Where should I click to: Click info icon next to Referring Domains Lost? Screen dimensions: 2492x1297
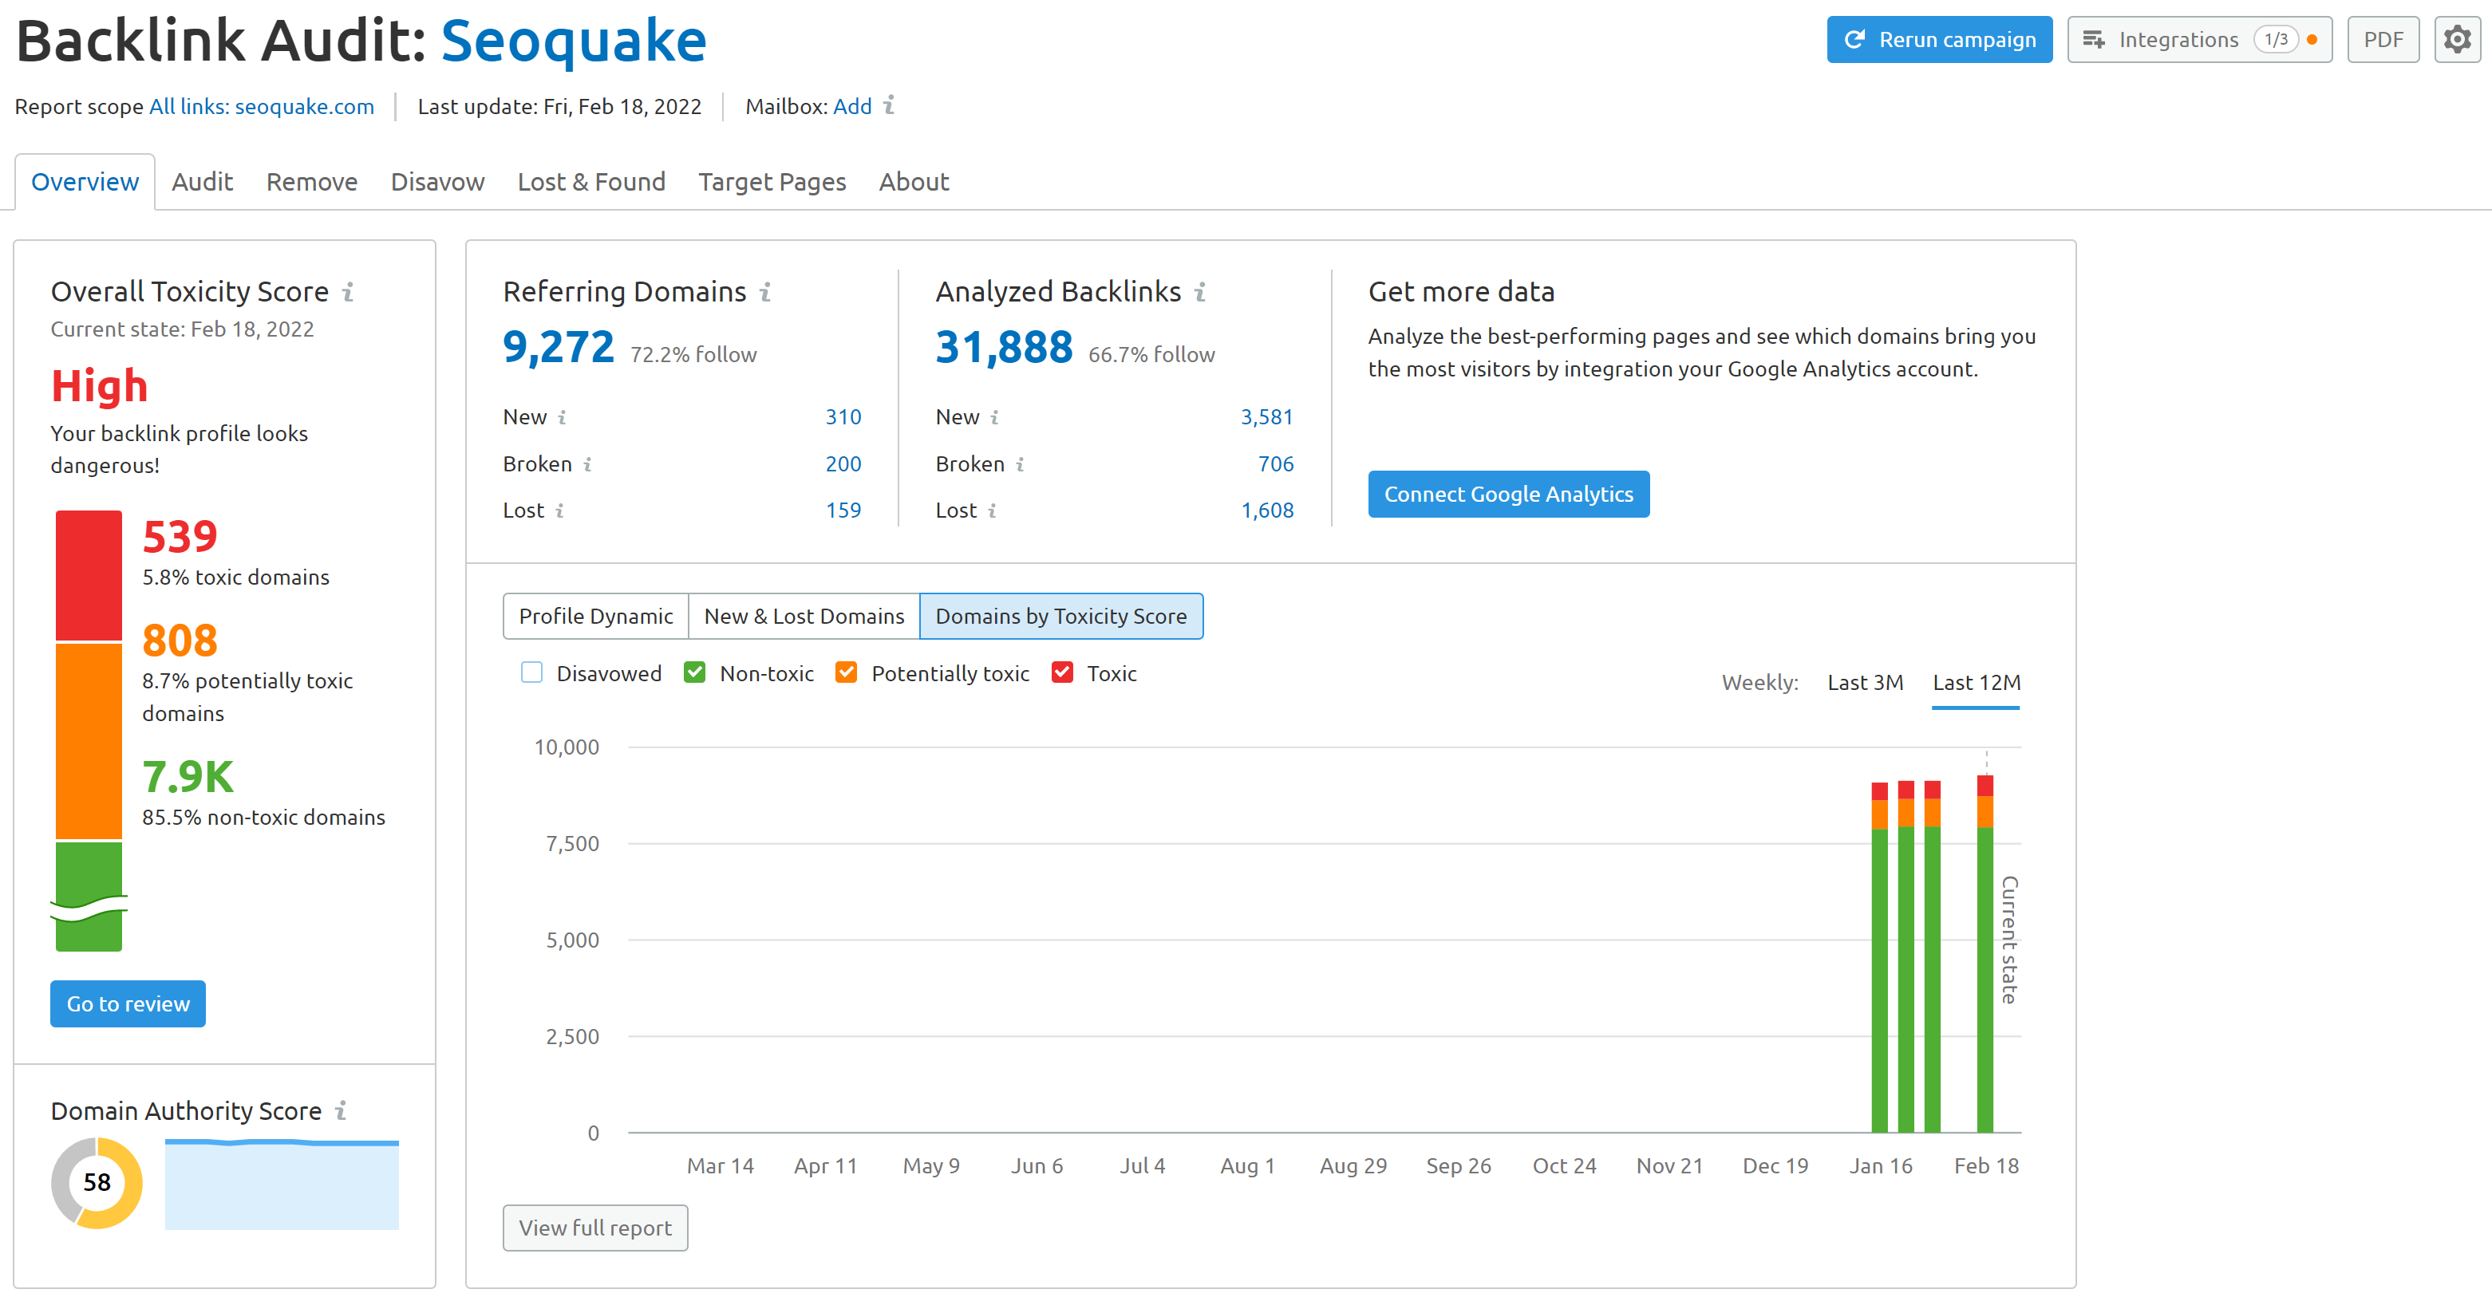click(560, 511)
